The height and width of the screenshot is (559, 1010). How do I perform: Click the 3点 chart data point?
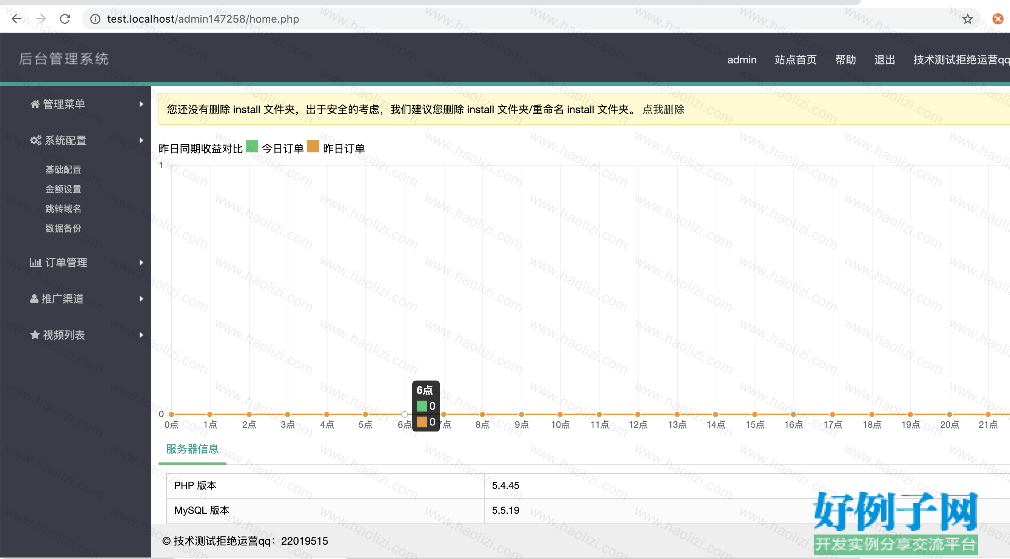pos(288,415)
